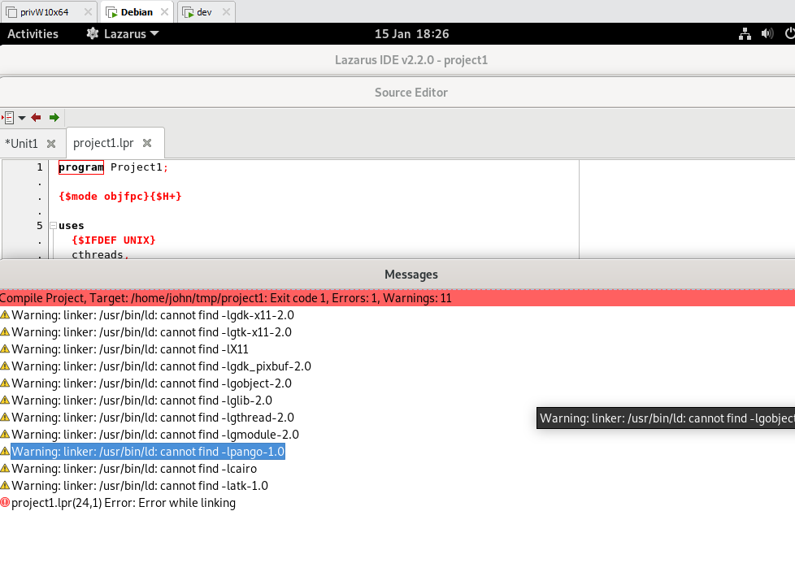This screenshot has width=795, height=563.
Task: Close the *Unit1 tab
Action: 51,144
